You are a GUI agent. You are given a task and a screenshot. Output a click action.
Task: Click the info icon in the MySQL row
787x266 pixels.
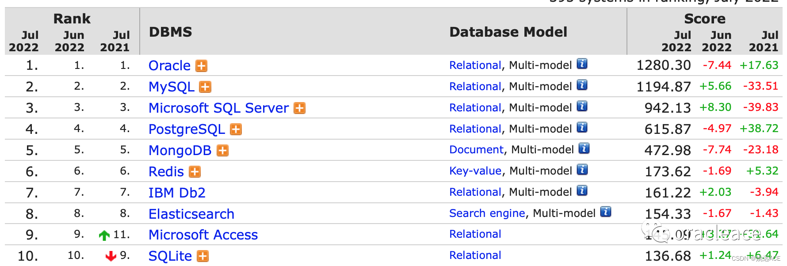[x=582, y=85]
